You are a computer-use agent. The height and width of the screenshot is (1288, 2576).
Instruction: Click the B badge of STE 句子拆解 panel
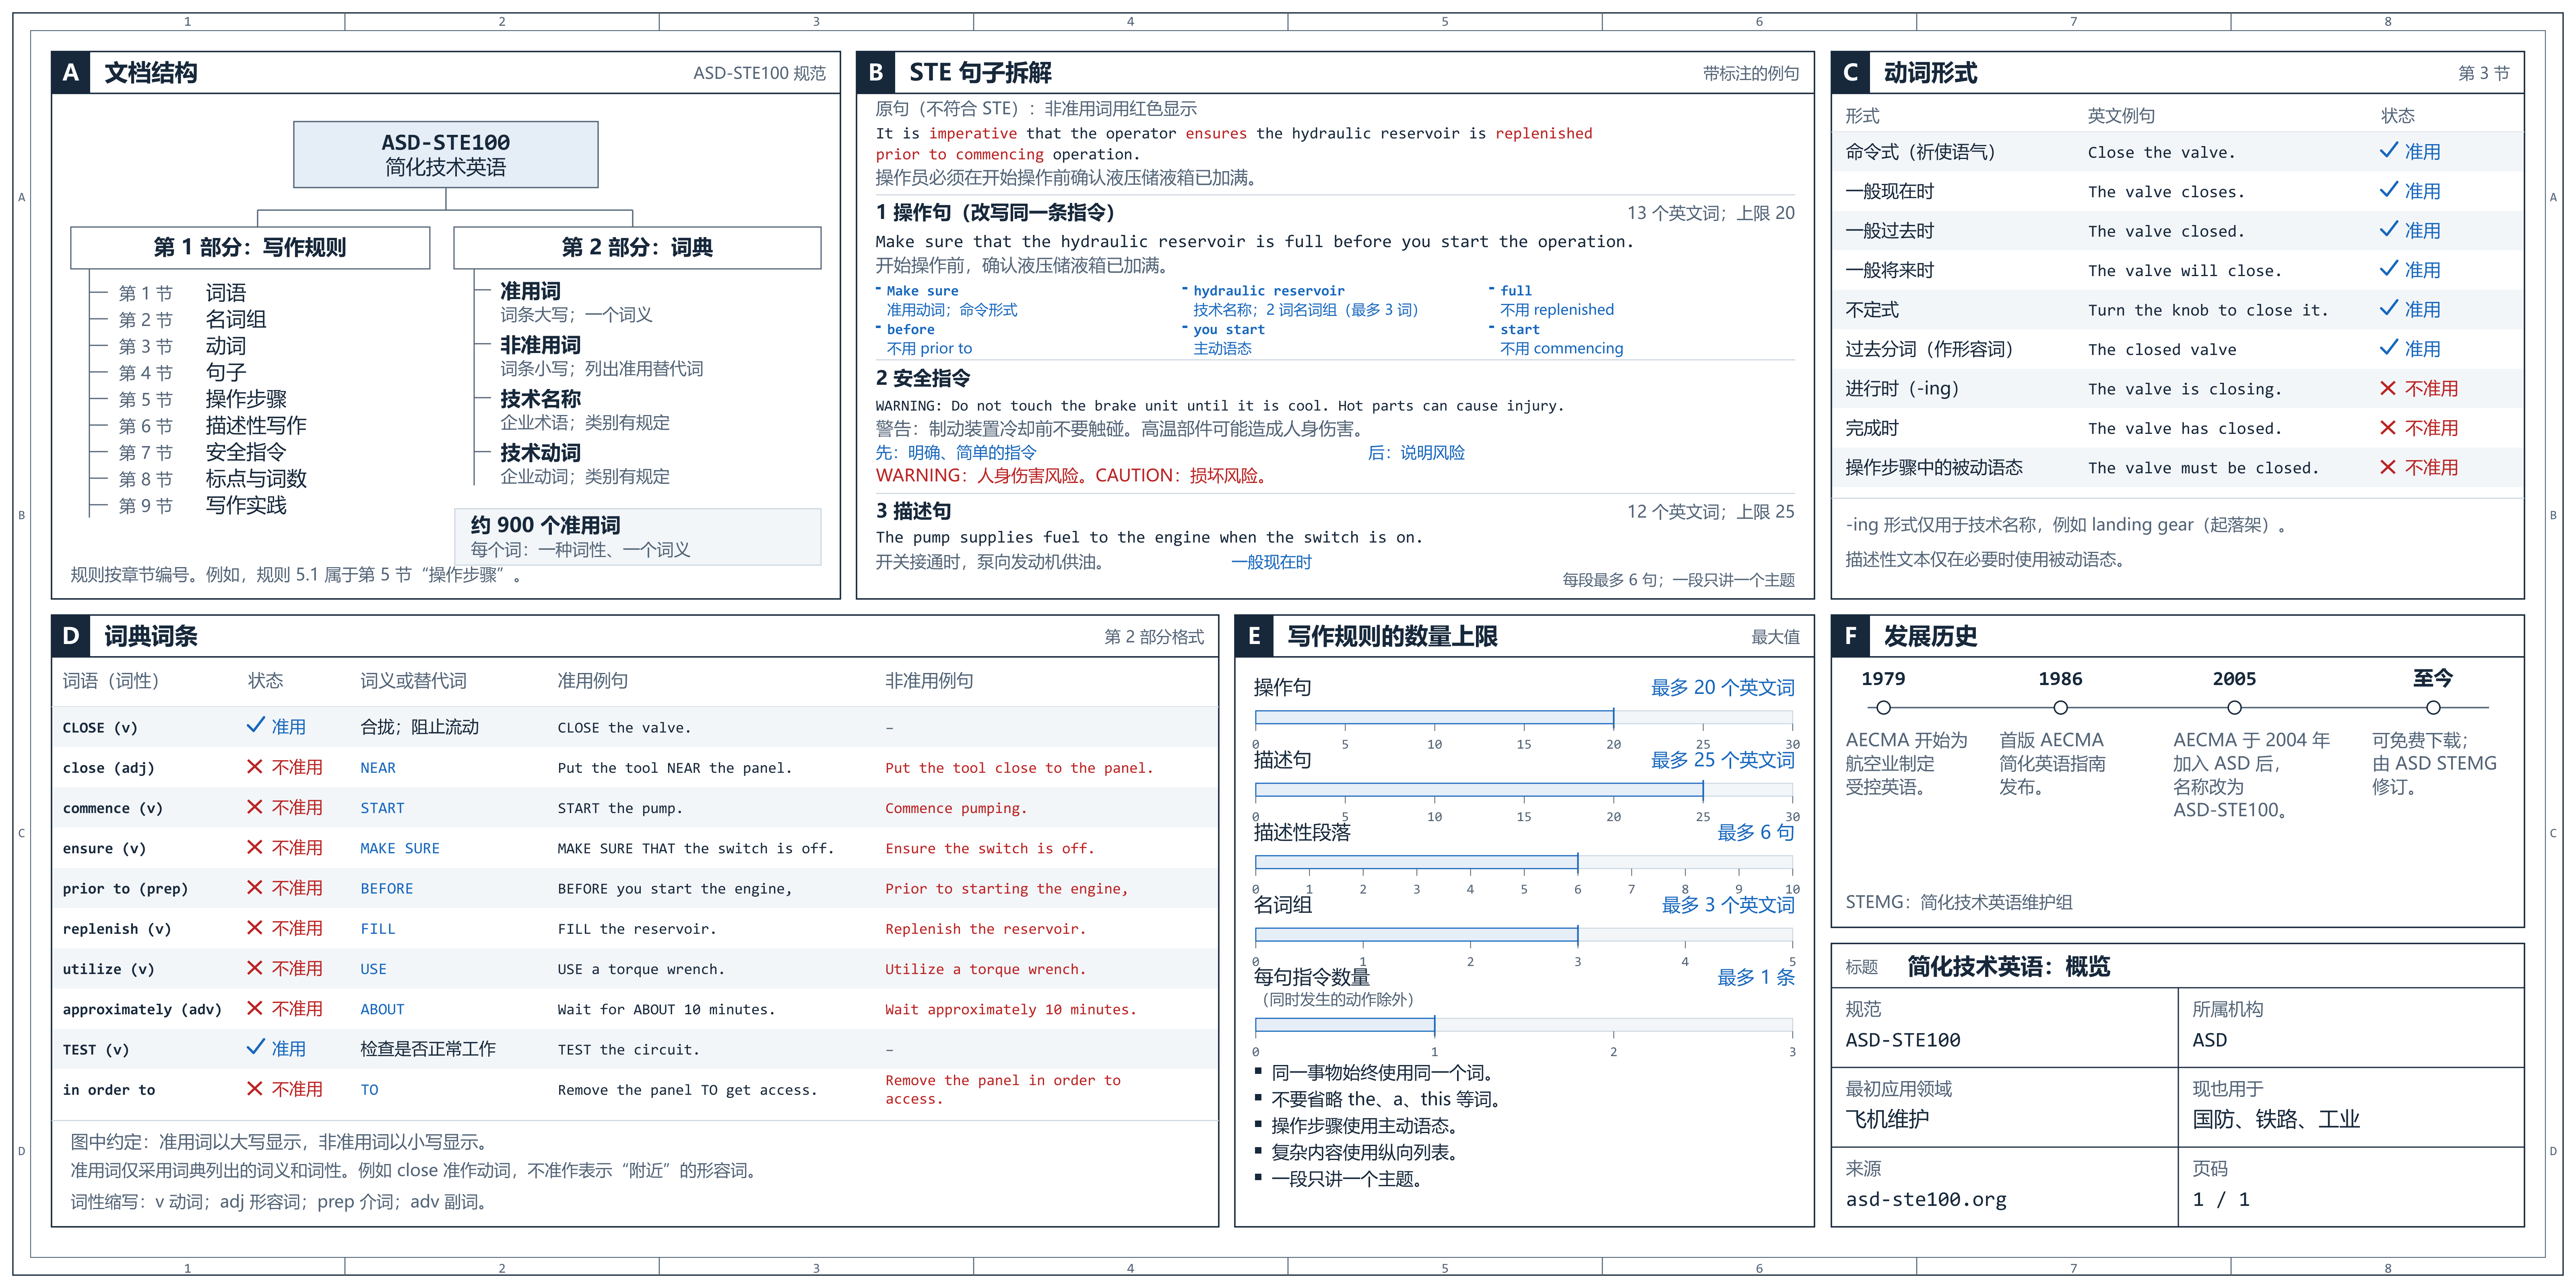[x=876, y=73]
